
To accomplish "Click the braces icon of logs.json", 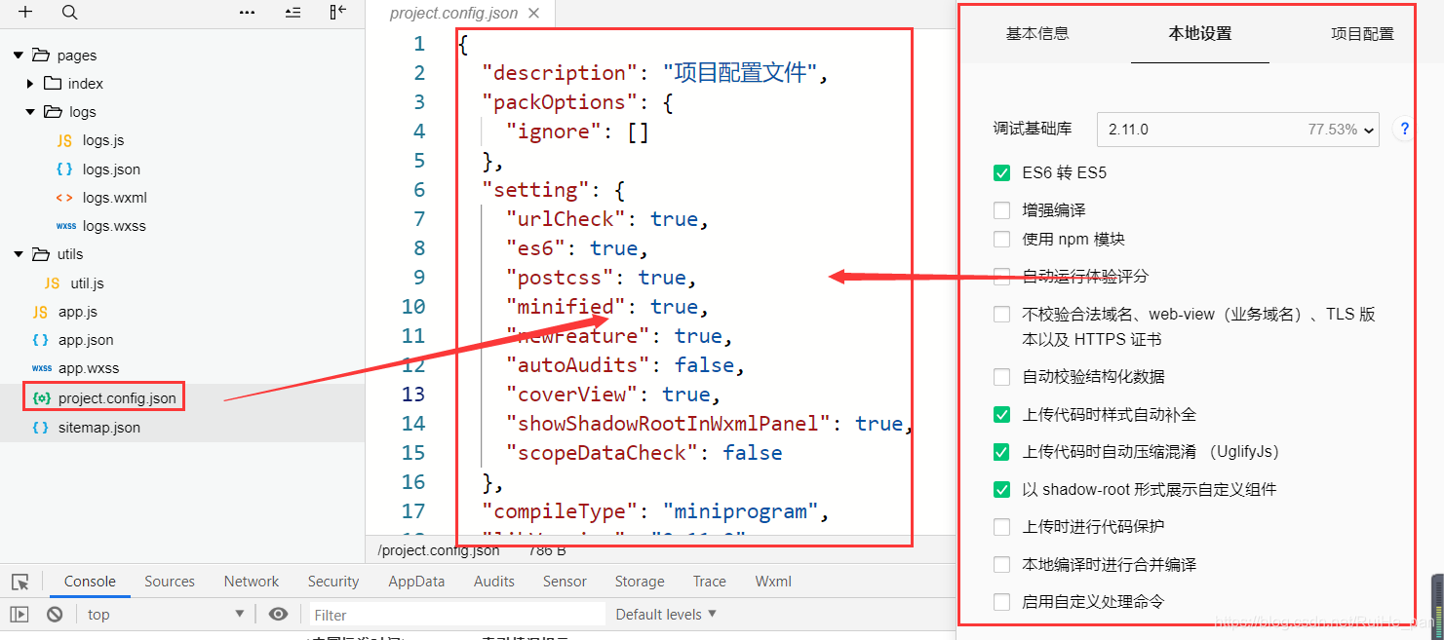I will pos(64,169).
